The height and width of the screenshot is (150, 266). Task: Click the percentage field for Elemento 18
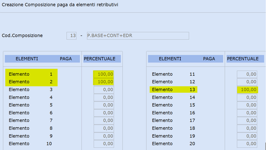click(x=247, y=128)
